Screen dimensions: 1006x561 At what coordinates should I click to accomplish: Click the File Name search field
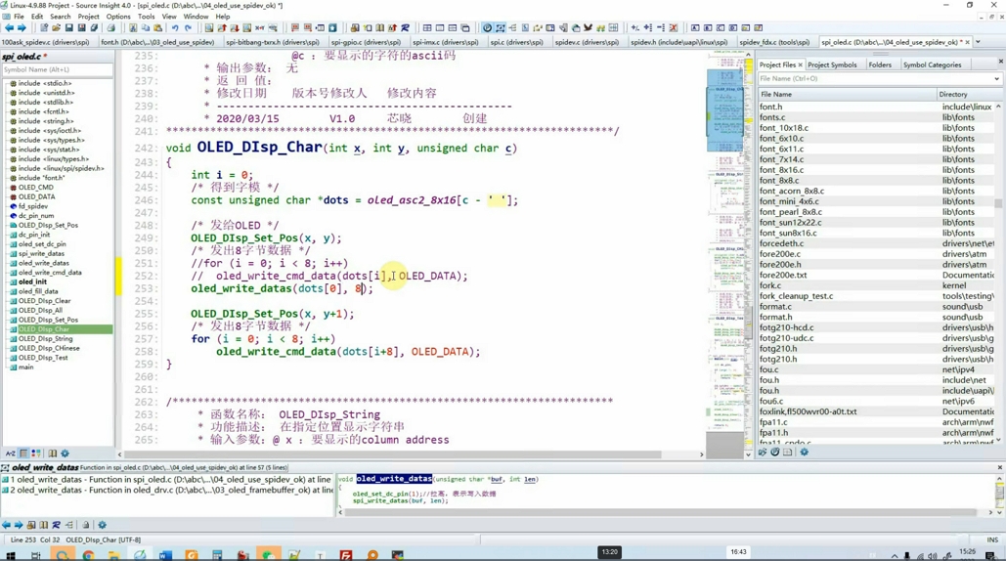click(x=874, y=79)
